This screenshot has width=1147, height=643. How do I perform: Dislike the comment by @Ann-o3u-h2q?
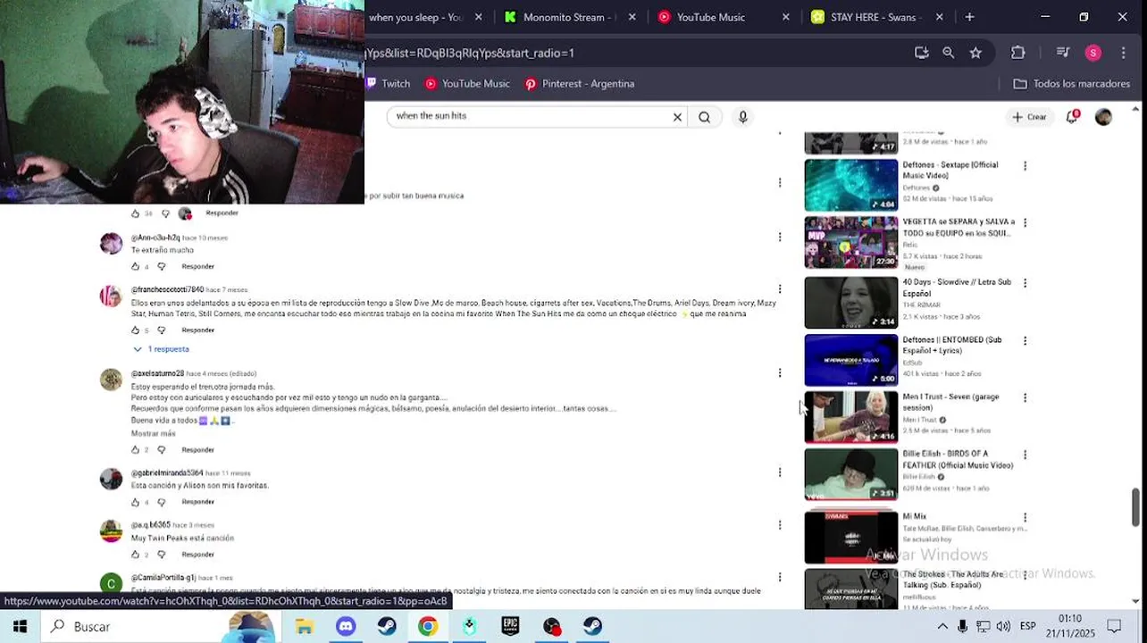tap(162, 266)
